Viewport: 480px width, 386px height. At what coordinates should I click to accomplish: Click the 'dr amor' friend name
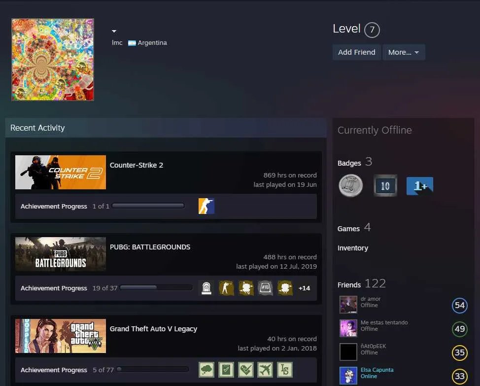click(371, 299)
